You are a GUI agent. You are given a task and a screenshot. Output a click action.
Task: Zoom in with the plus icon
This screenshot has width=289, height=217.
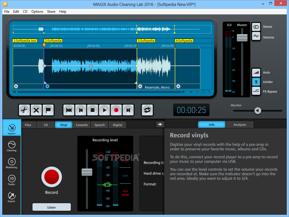coord(191,92)
